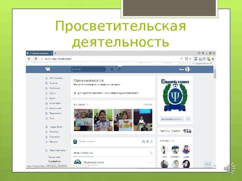Click the albums link in photos block
242x181 pixels.
pos(148,105)
